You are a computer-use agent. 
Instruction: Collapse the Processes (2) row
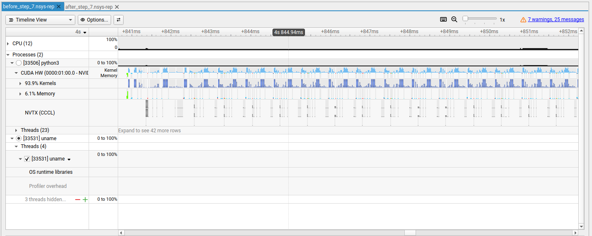[x=8, y=55]
